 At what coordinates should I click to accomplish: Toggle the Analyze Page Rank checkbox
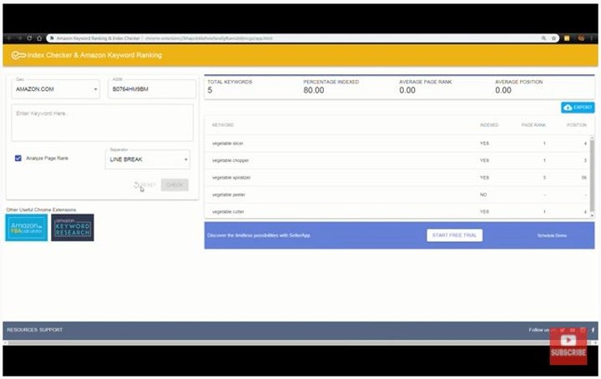(x=18, y=158)
